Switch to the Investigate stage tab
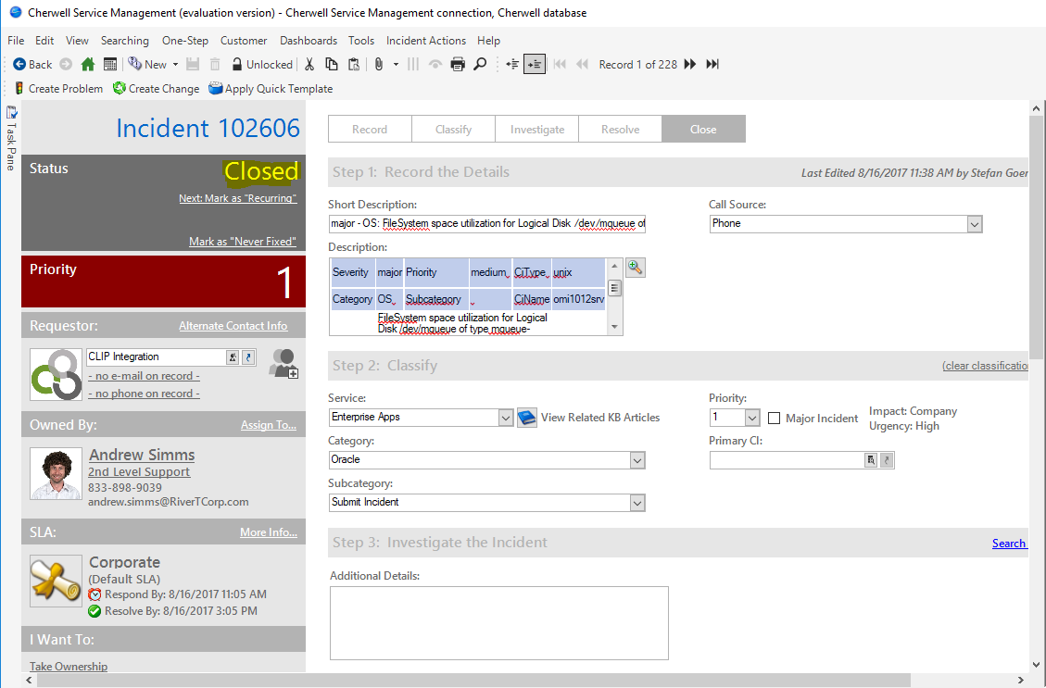Viewport: 1046px width, 688px height. coord(537,130)
